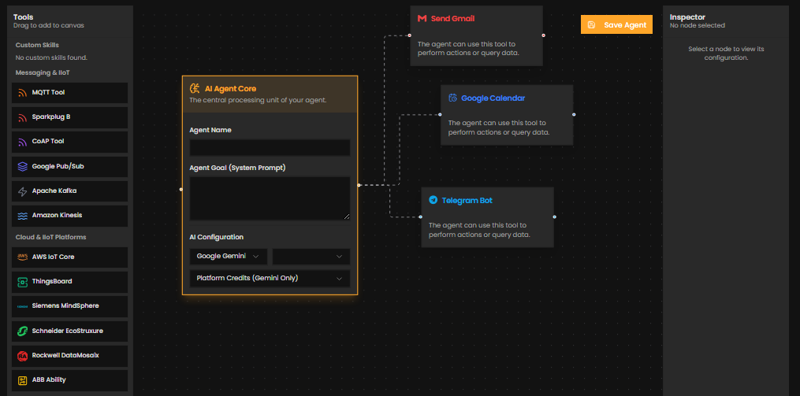The image size is (800, 396).
Task: Select the Schneider EcoStruxure tool entry
Action: (69, 331)
